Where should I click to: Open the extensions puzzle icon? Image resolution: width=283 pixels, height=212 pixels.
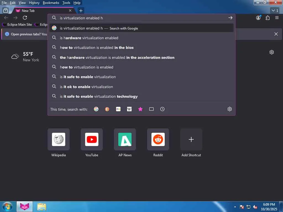click(x=268, y=18)
